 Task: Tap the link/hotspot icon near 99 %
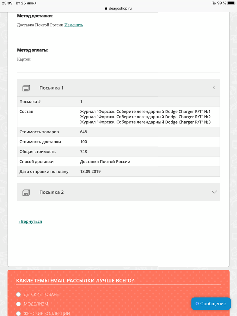pyautogui.click(x=214, y=3)
